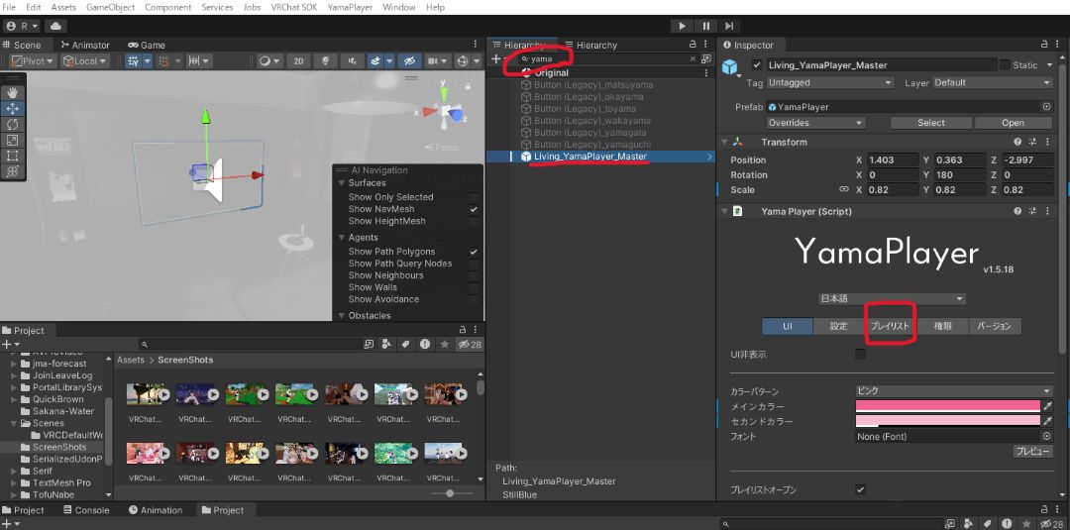Toggle scene lighting bulb icon
The height and width of the screenshot is (530, 1070).
[325, 61]
